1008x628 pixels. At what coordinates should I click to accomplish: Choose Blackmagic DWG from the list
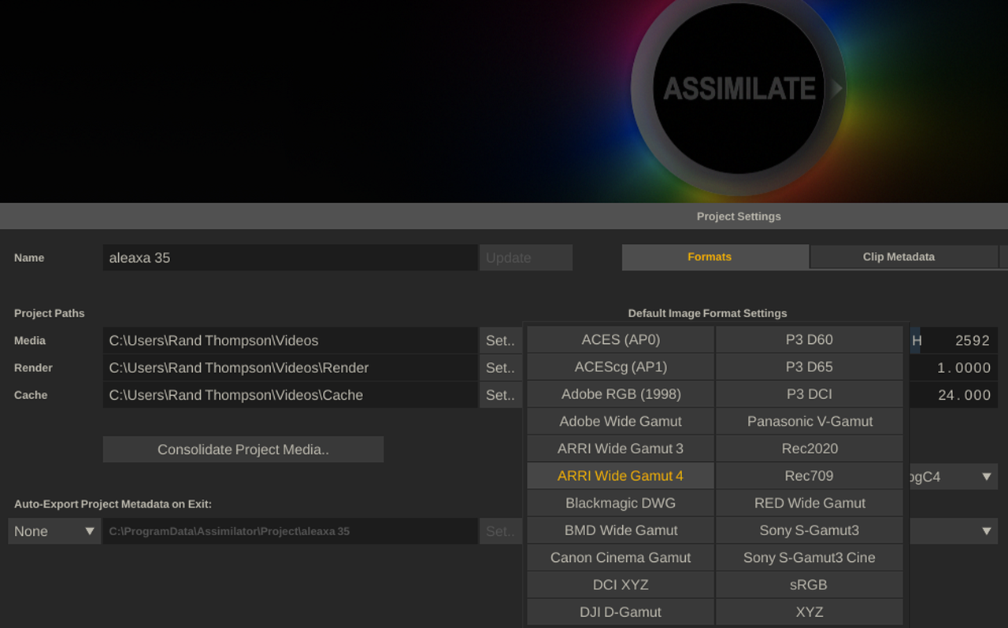pyautogui.click(x=621, y=503)
